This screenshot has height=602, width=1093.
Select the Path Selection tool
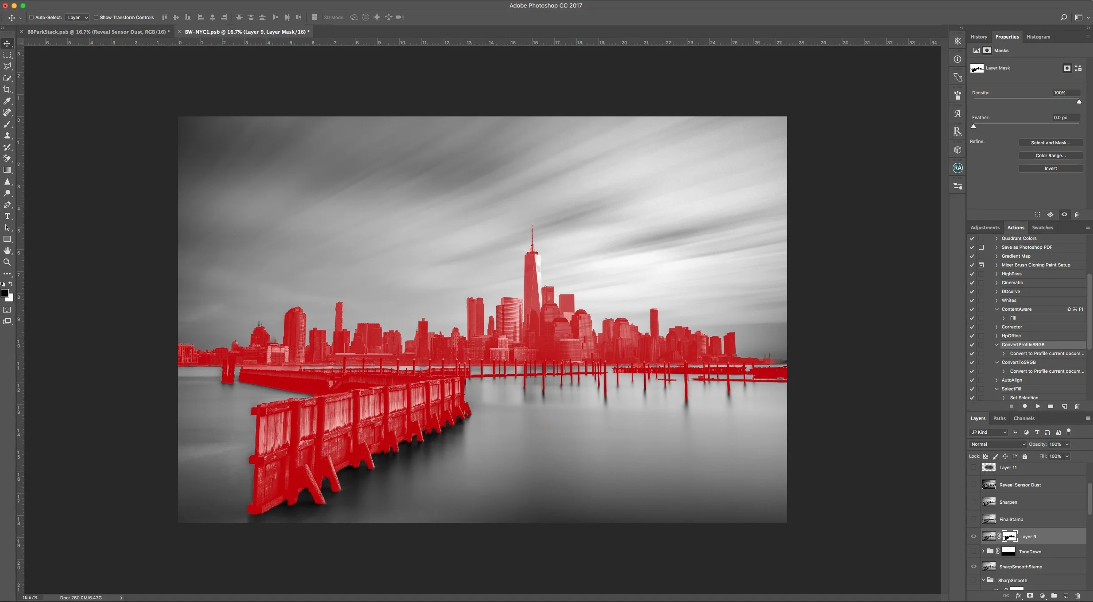point(7,228)
